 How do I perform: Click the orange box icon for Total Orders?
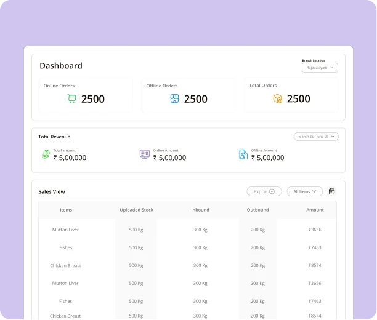click(277, 98)
